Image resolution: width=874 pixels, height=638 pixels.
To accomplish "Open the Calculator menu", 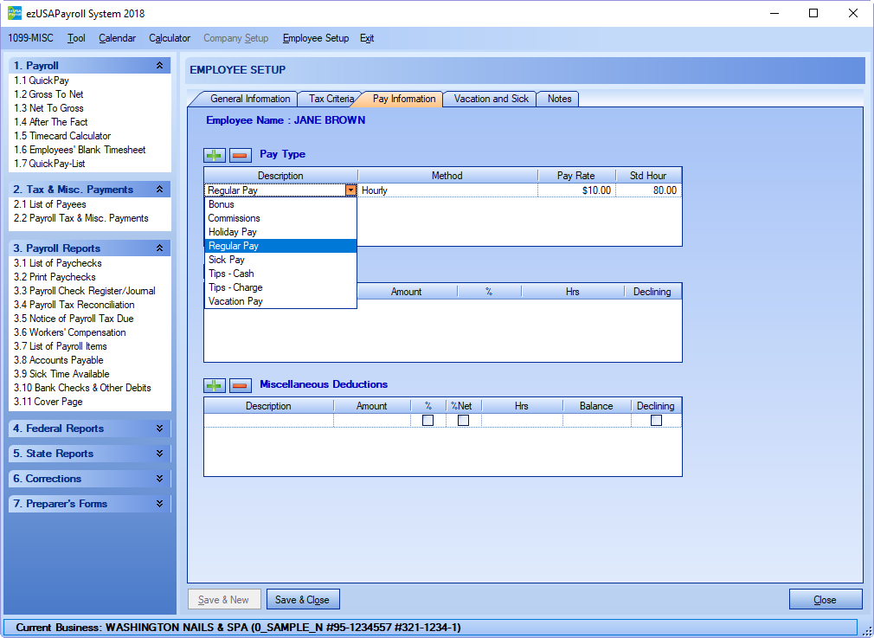I will (170, 38).
